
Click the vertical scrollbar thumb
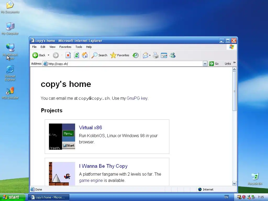click(234, 91)
